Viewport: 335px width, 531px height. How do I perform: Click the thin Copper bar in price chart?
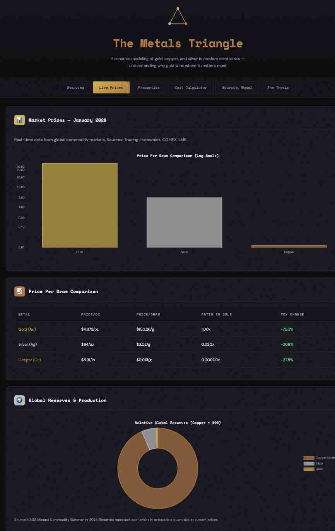[x=289, y=246]
